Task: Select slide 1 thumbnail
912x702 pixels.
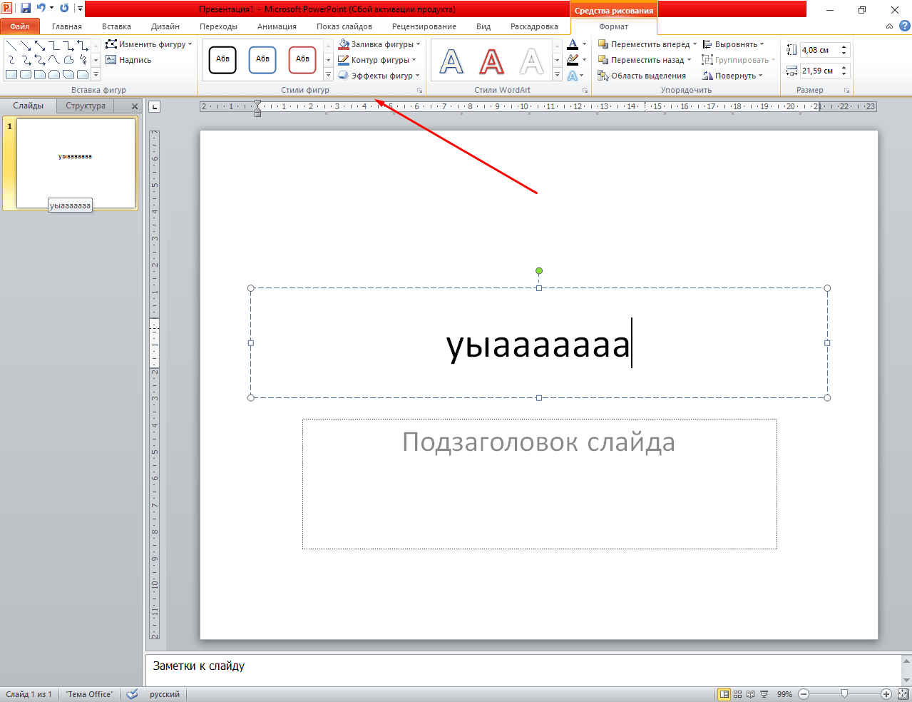Action: click(x=76, y=163)
